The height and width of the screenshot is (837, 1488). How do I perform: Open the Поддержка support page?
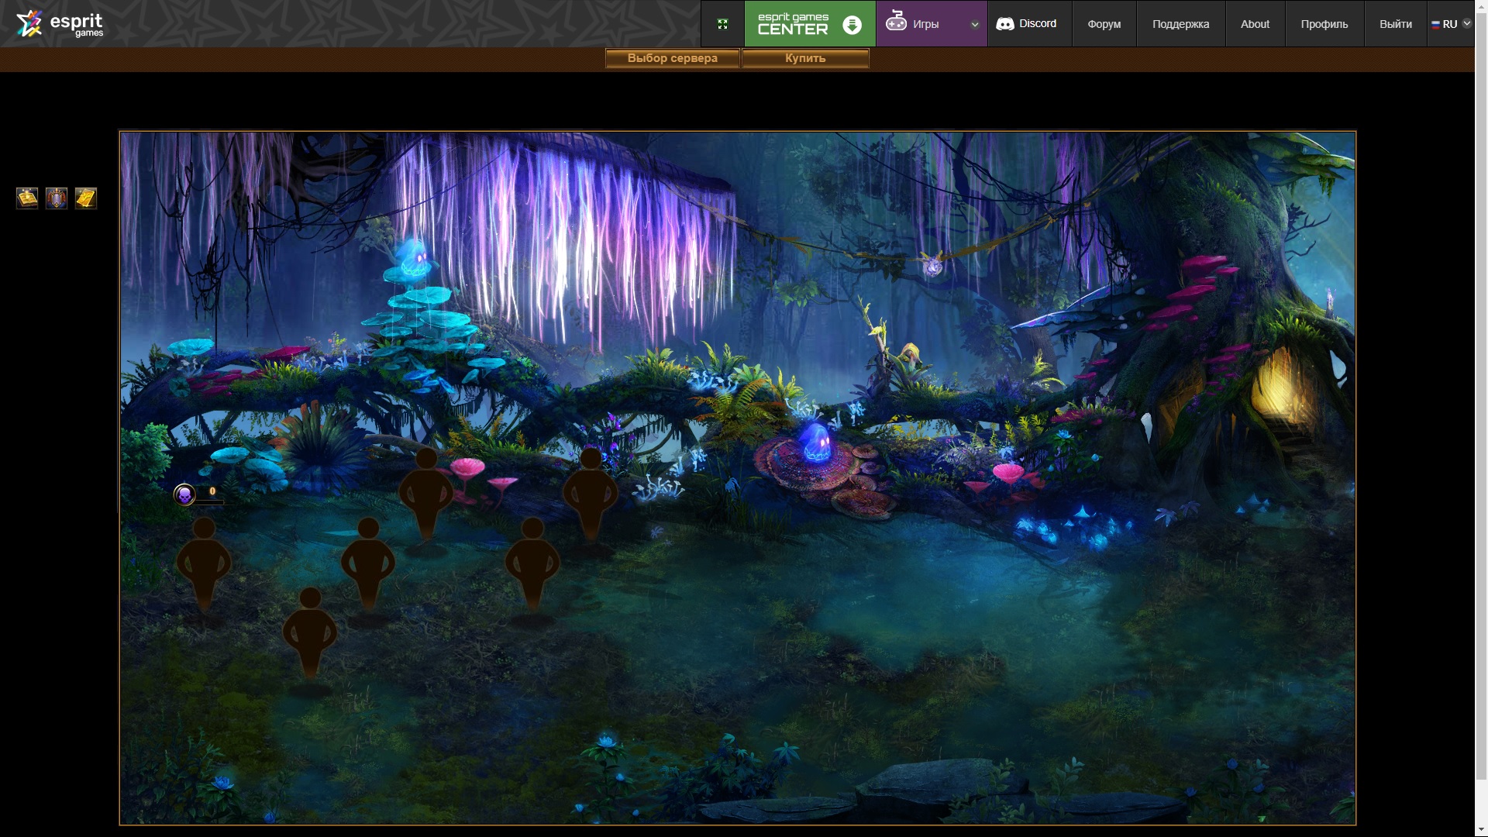(x=1180, y=24)
